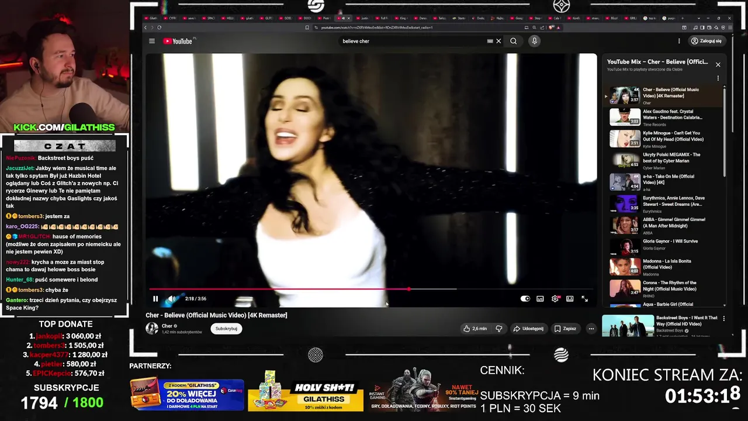Switch to the top li browser tab

click(x=652, y=18)
